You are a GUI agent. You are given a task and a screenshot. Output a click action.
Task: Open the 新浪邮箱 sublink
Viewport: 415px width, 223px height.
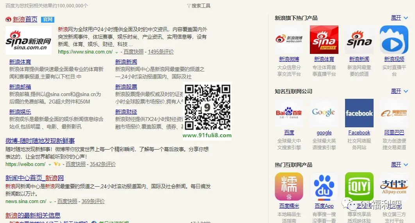coord(20,87)
